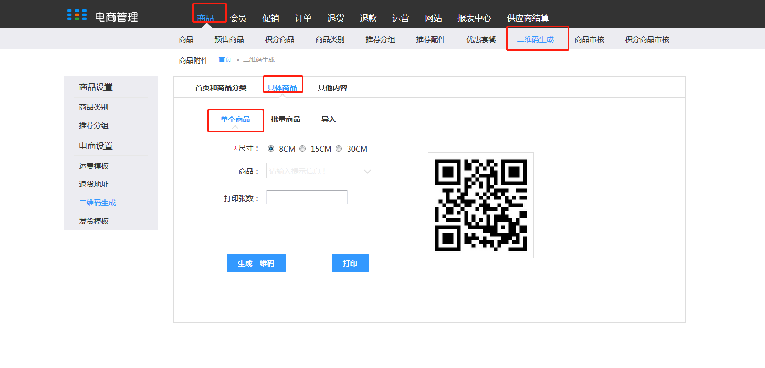Image resolution: width=765 pixels, height=368 pixels.
Task: Switch to 首页和商品分类 tab
Action: pos(221,88)
